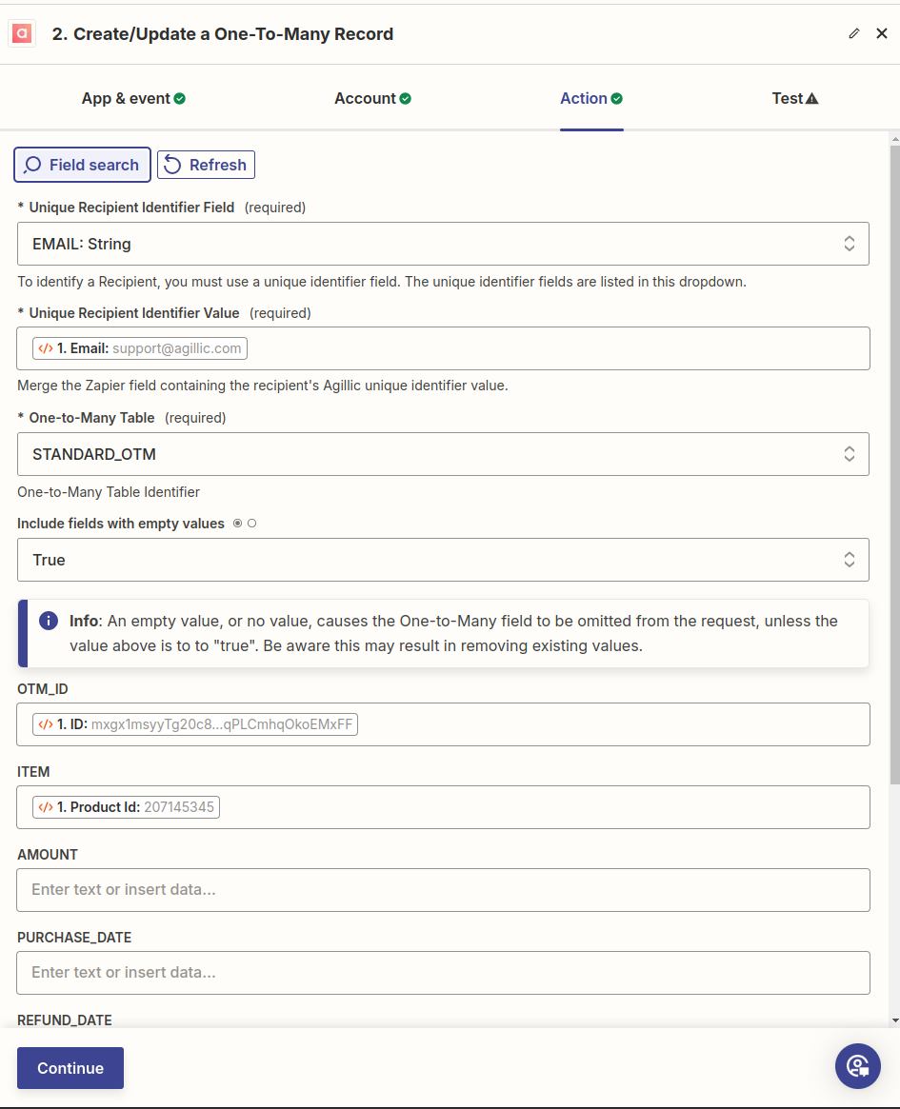Expand the One-to-Many Table STANDARD_OTM dropdown
The height and width of the screenshot is (1109, 900).
point(443,454)
